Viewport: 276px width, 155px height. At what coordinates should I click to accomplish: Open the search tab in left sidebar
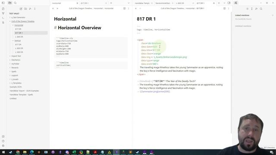coord(16,3)
